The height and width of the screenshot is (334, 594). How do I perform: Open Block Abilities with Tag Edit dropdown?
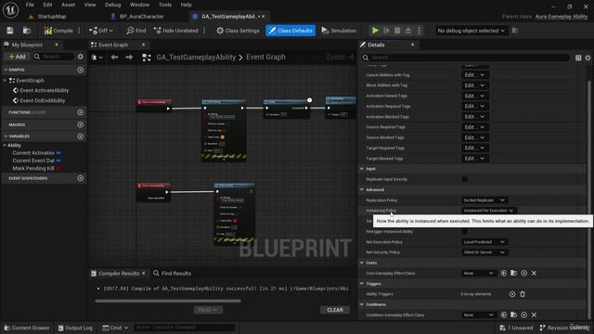tap(474, 85)
